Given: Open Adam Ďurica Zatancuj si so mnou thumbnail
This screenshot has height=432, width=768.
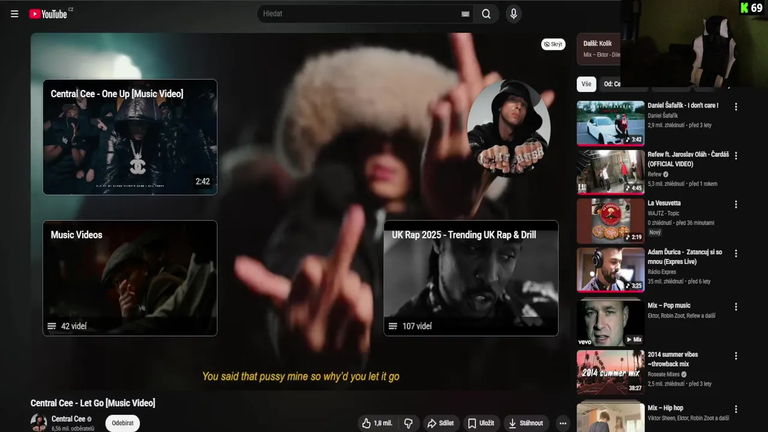Looking at the screenshot, I should pyautogui.click(x=611, y=270).
